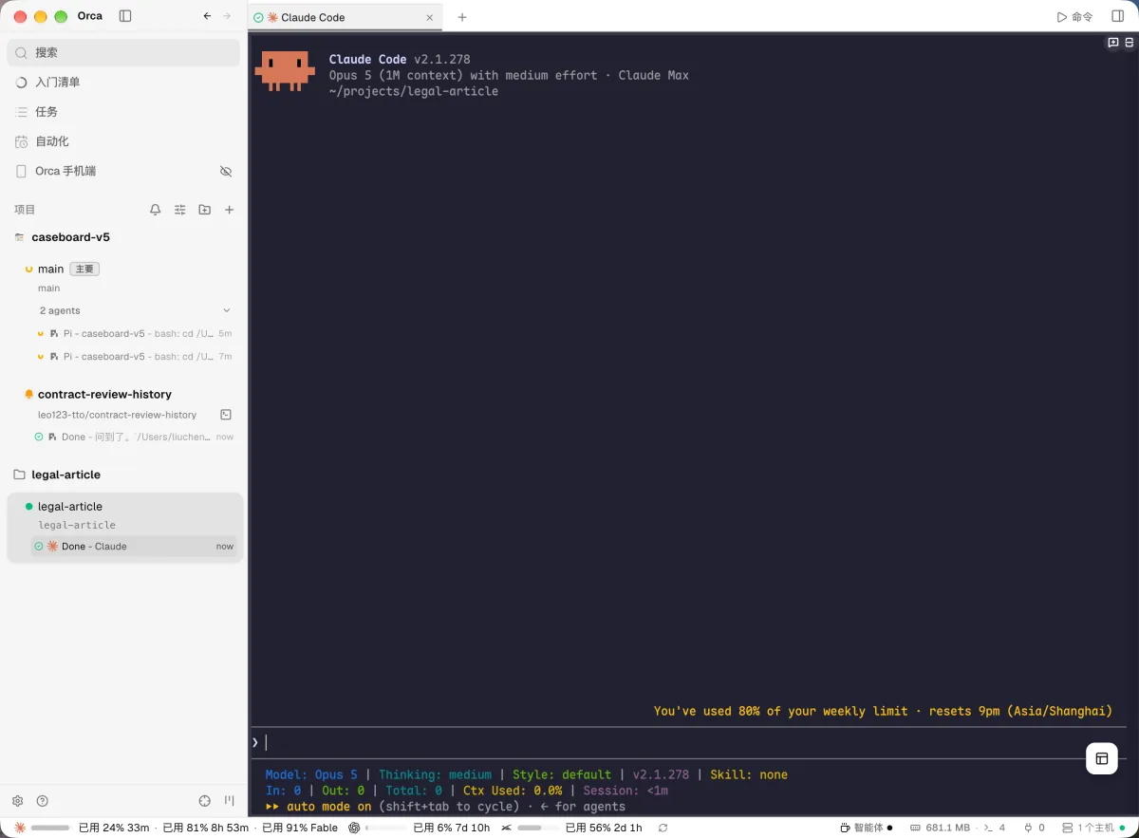
Task: Click the 命令 run button
Action: (1074, 16)
